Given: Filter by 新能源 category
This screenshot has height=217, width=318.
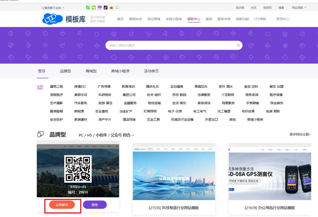Looking at the screenshot, I should (79, 111).
